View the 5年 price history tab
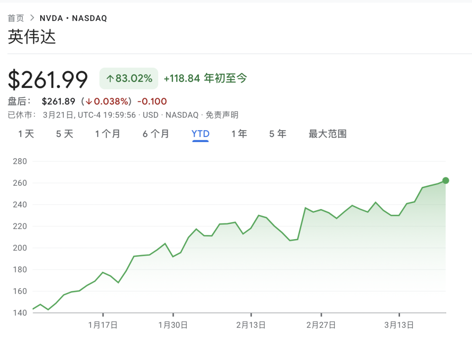Viewport: 472px width, 345px height. coord(278,134)
